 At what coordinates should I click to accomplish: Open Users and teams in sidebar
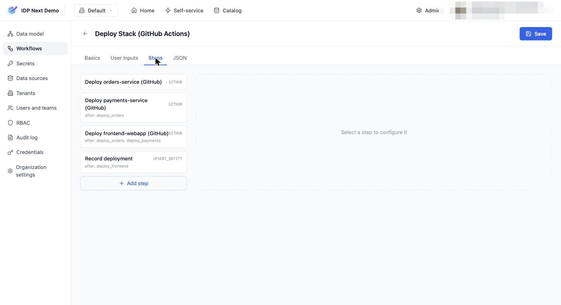[35, 108]
